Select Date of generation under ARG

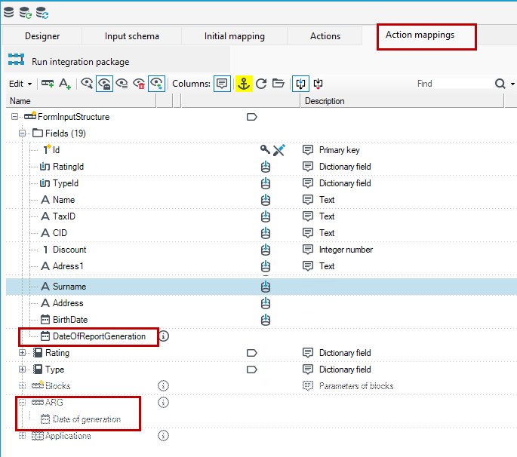(87, 419)
